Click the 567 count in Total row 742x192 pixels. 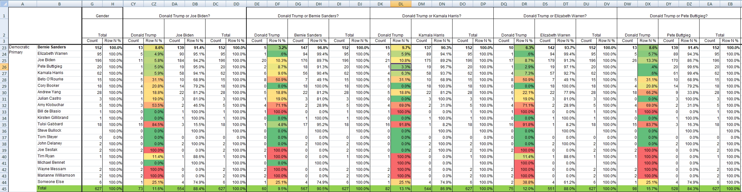click(298, 189)
